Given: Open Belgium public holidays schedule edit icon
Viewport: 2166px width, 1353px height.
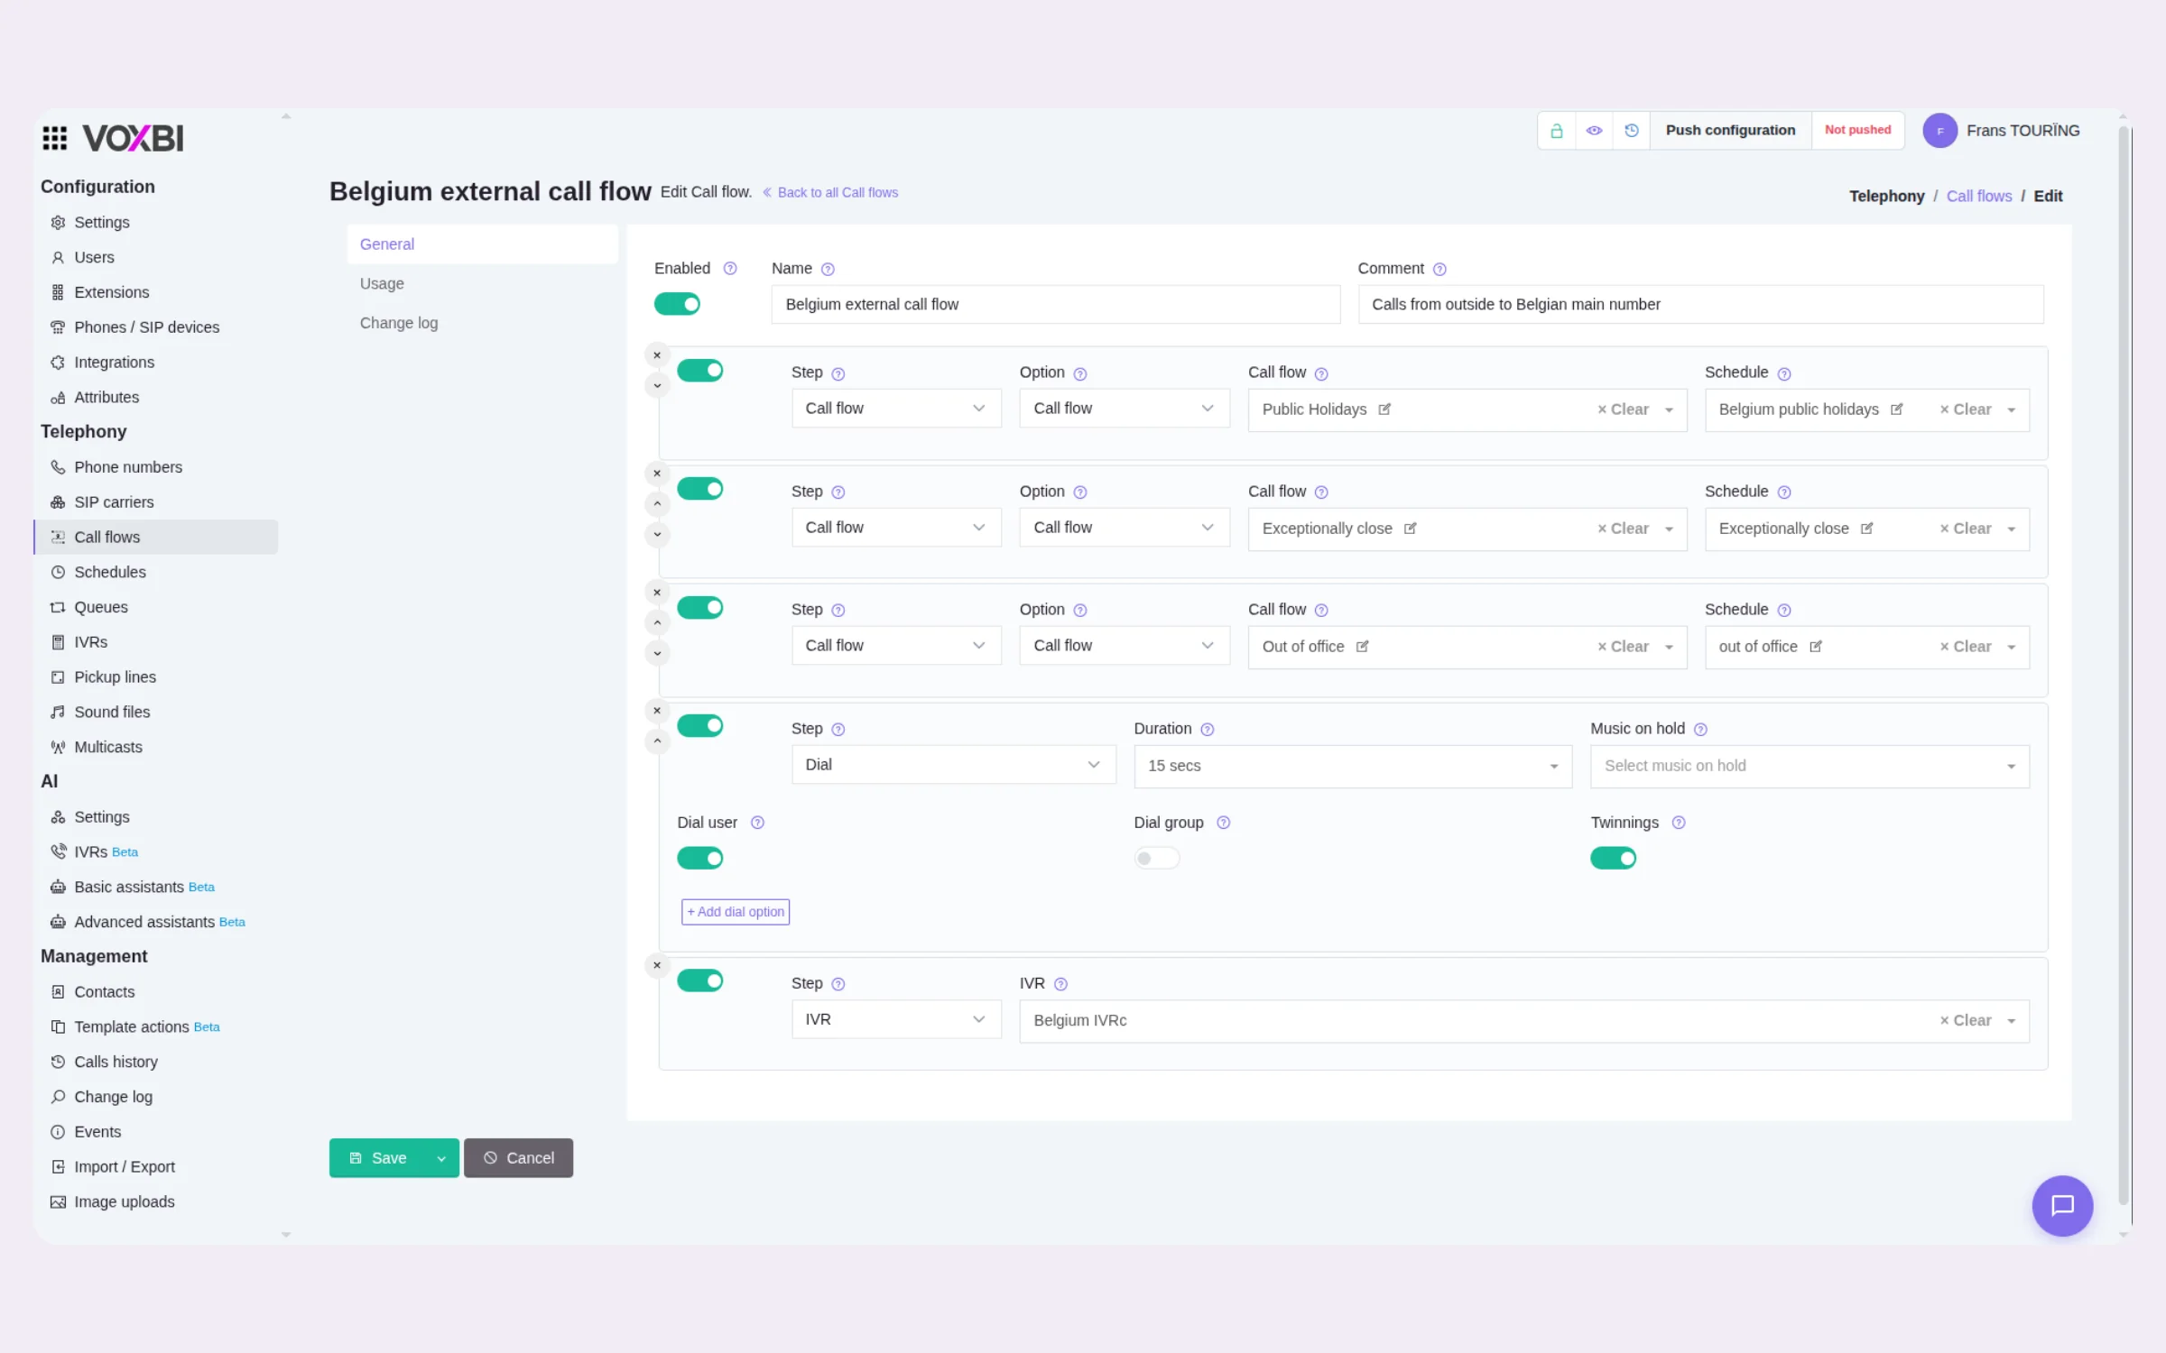Looking at the screenshot, I should tap(1896, 410).
